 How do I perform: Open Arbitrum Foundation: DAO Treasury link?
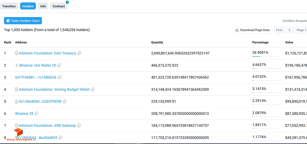[48, 53]
